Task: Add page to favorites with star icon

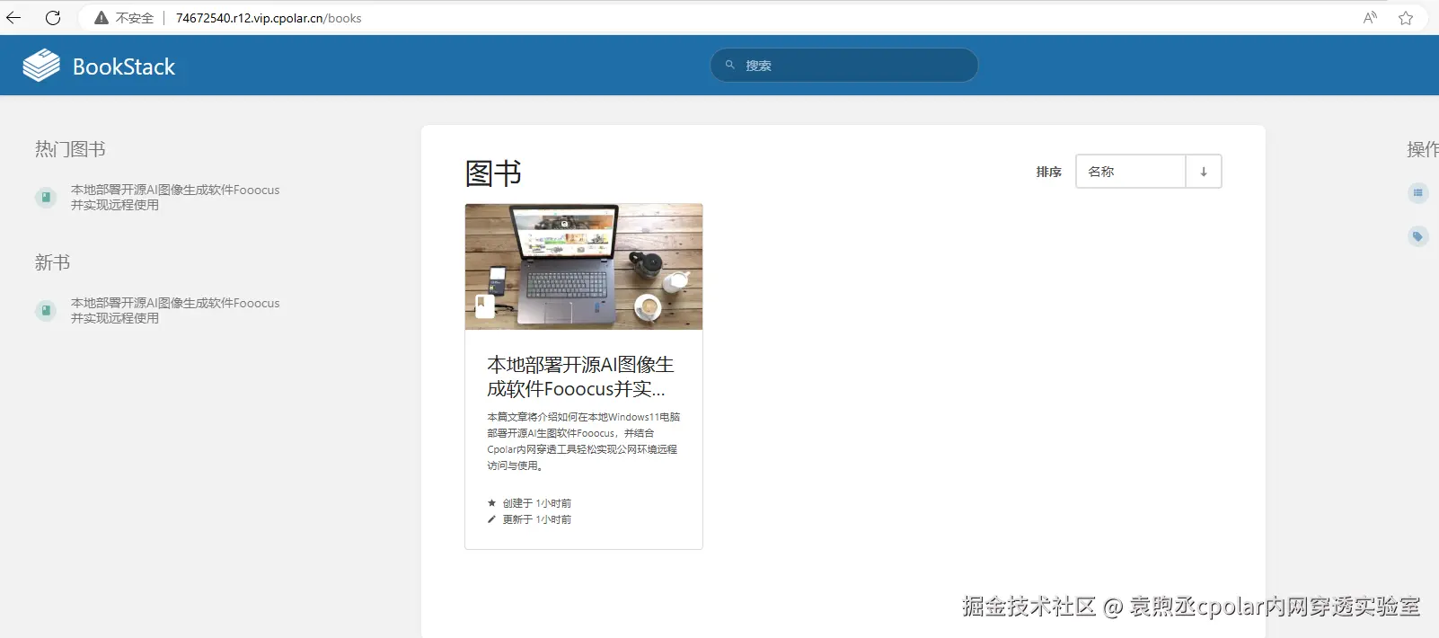Action: pos(1406,18)
